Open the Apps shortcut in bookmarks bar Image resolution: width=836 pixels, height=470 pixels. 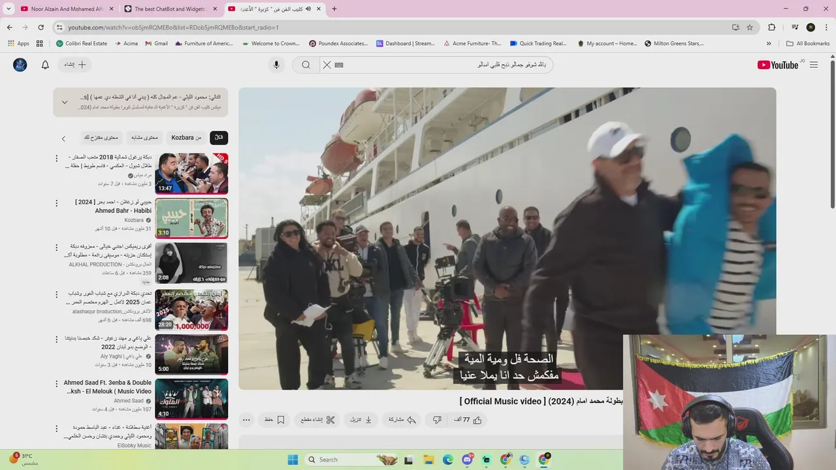(18, 44)
